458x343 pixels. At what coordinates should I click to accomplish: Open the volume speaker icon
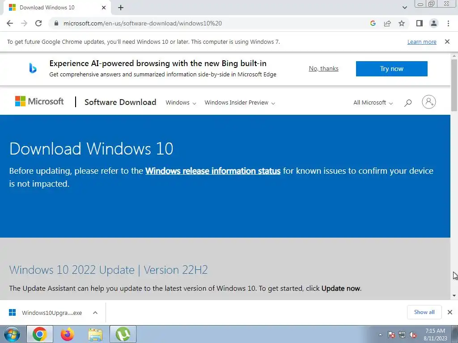point(413,335)
